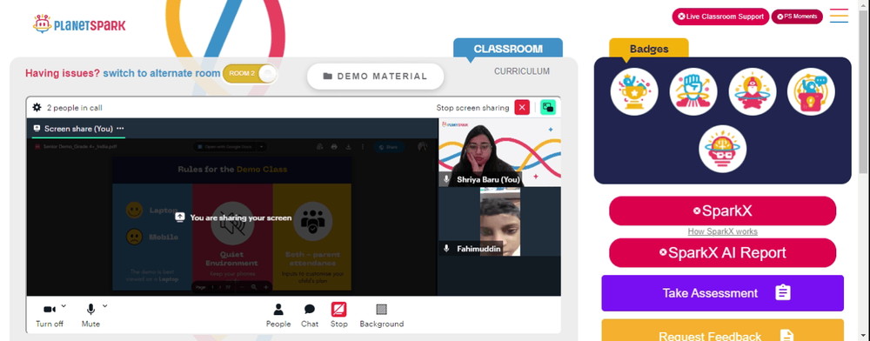Click the download icon in shared PDF preview
Screen dimensions: 870x341
tap(349, 147)
